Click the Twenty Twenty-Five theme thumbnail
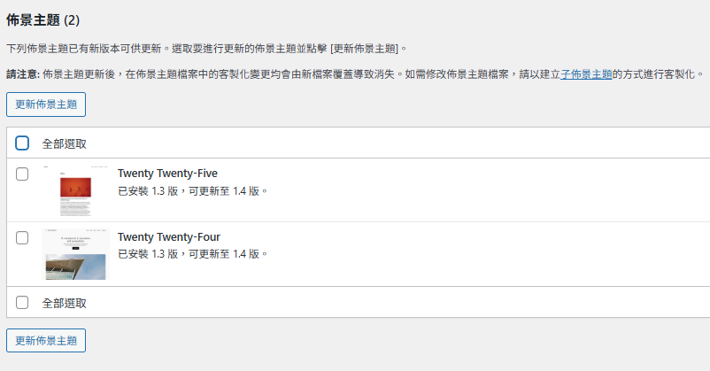 coord(74,190)
